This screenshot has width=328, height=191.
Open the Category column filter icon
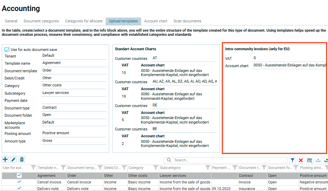click(x=155, y=168)
